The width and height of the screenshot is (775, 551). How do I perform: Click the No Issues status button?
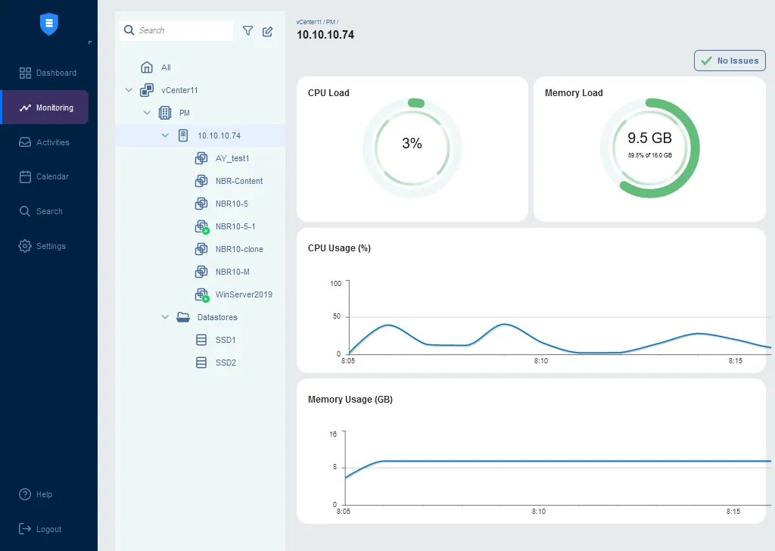click(730, 61)
